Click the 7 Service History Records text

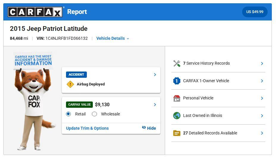click(206, 63)
